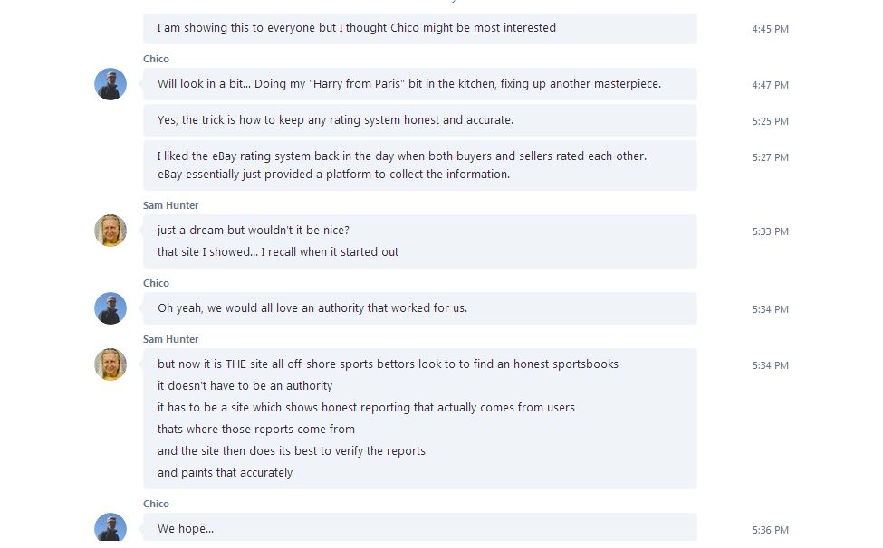
Task: Click Sam Hunter name above "but now it is THE site"
Action: 170,339
